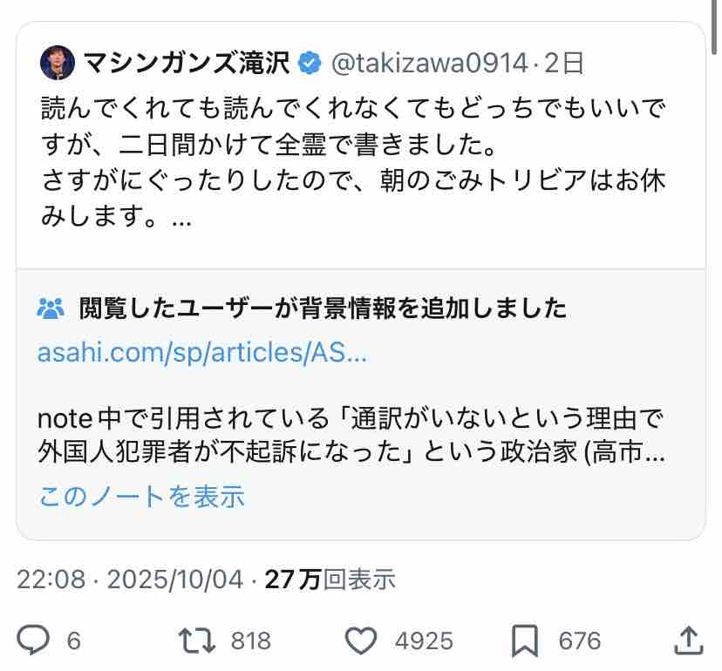Click the 2日 relative date of quoted post

coord(563,63)
